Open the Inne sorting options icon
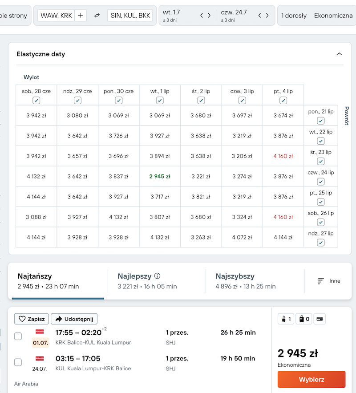Screen dimensions: 356x393 coord(321,281)
